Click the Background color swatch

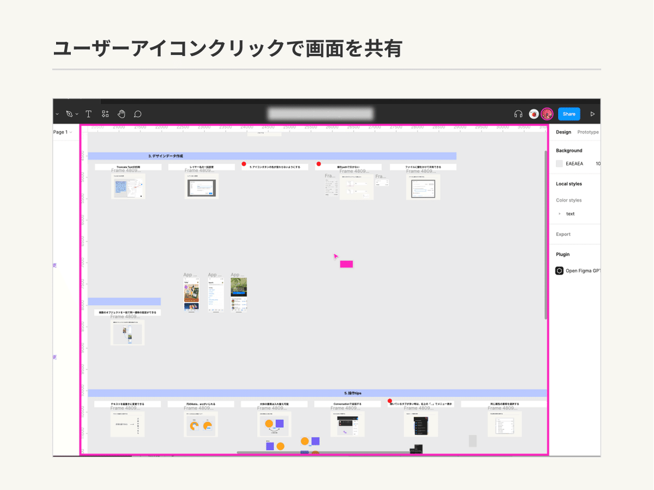click(559, 164)
